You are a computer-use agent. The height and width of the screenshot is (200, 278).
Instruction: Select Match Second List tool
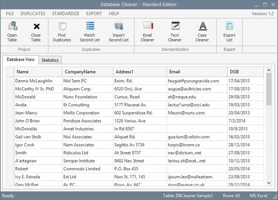[x=90, y=31]
